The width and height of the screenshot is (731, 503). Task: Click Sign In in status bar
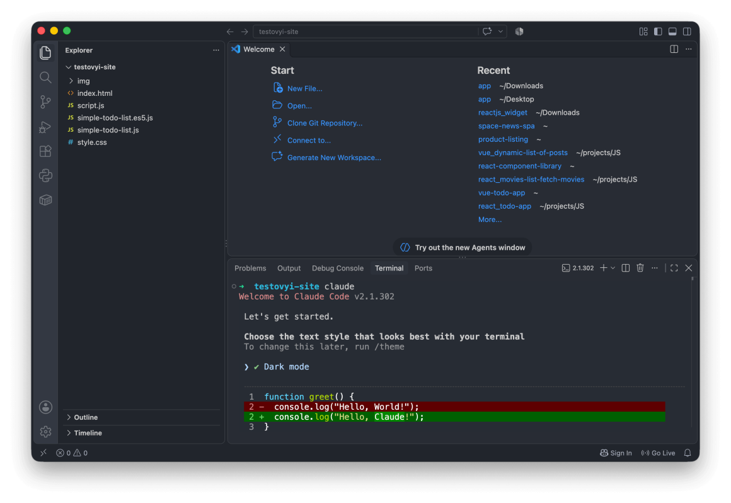(x=616, y=453)
